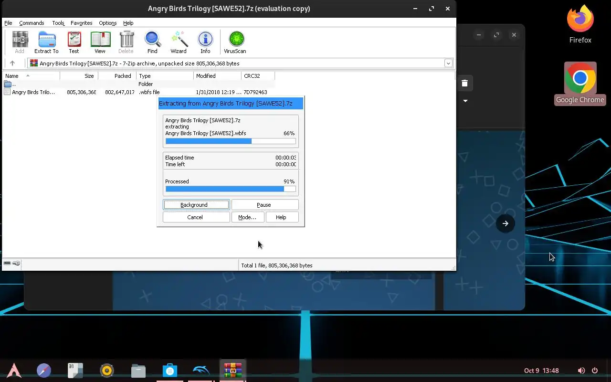Click the key password status bar icon

tap(16, 263)
